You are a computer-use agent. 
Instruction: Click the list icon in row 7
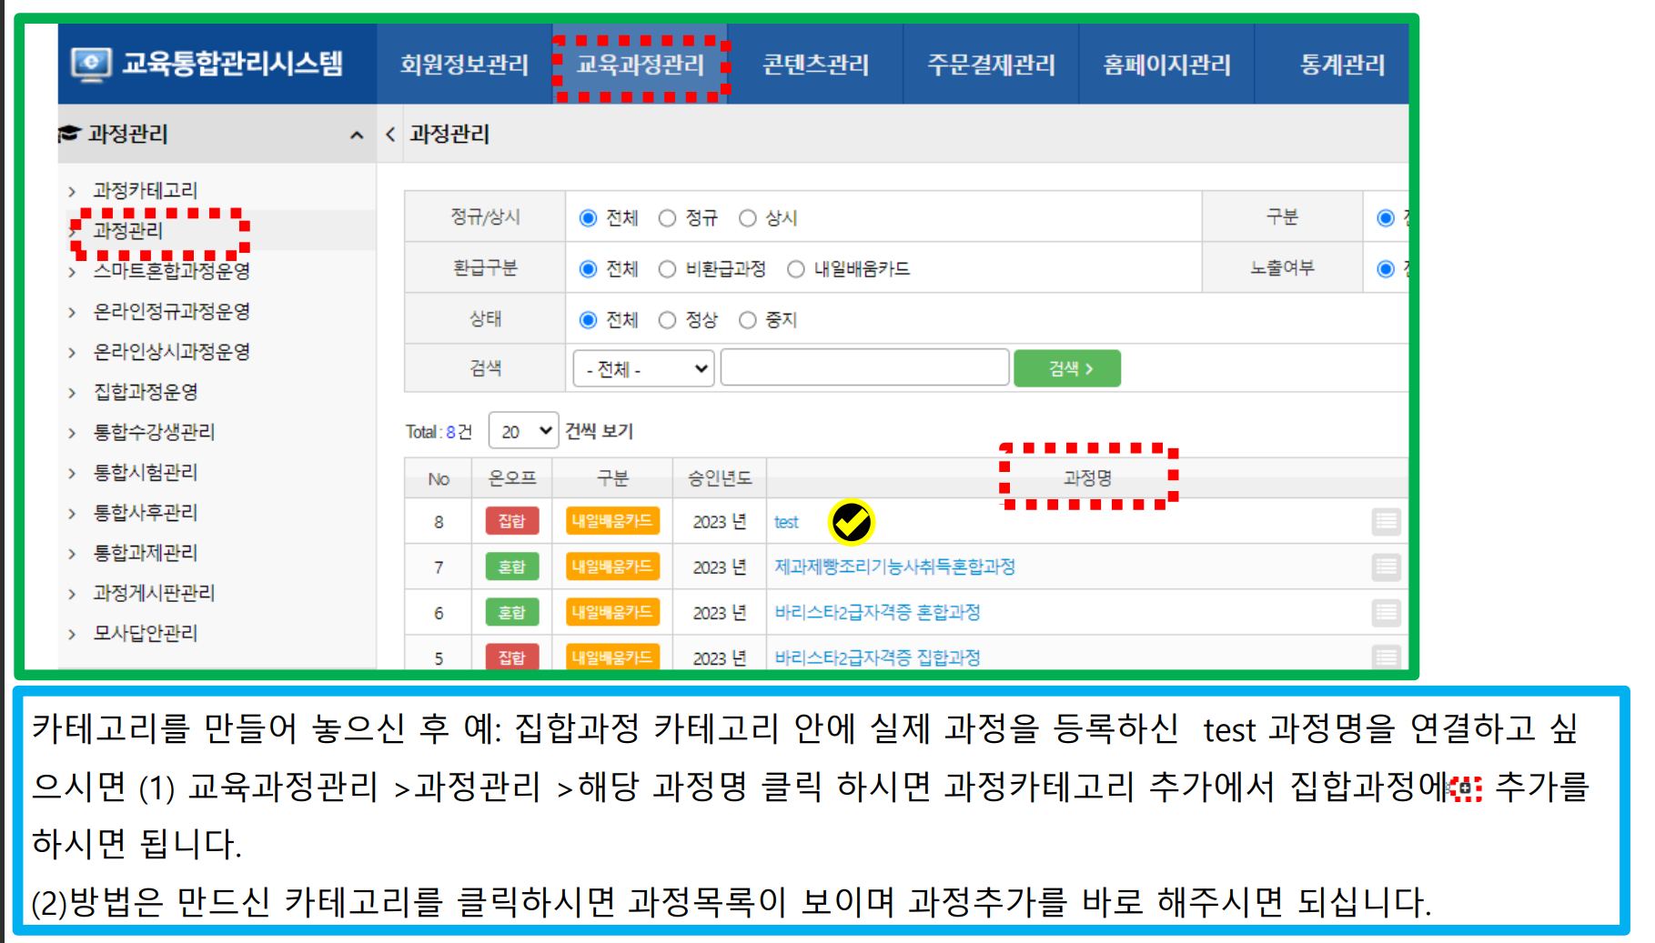click(1386, 567)
